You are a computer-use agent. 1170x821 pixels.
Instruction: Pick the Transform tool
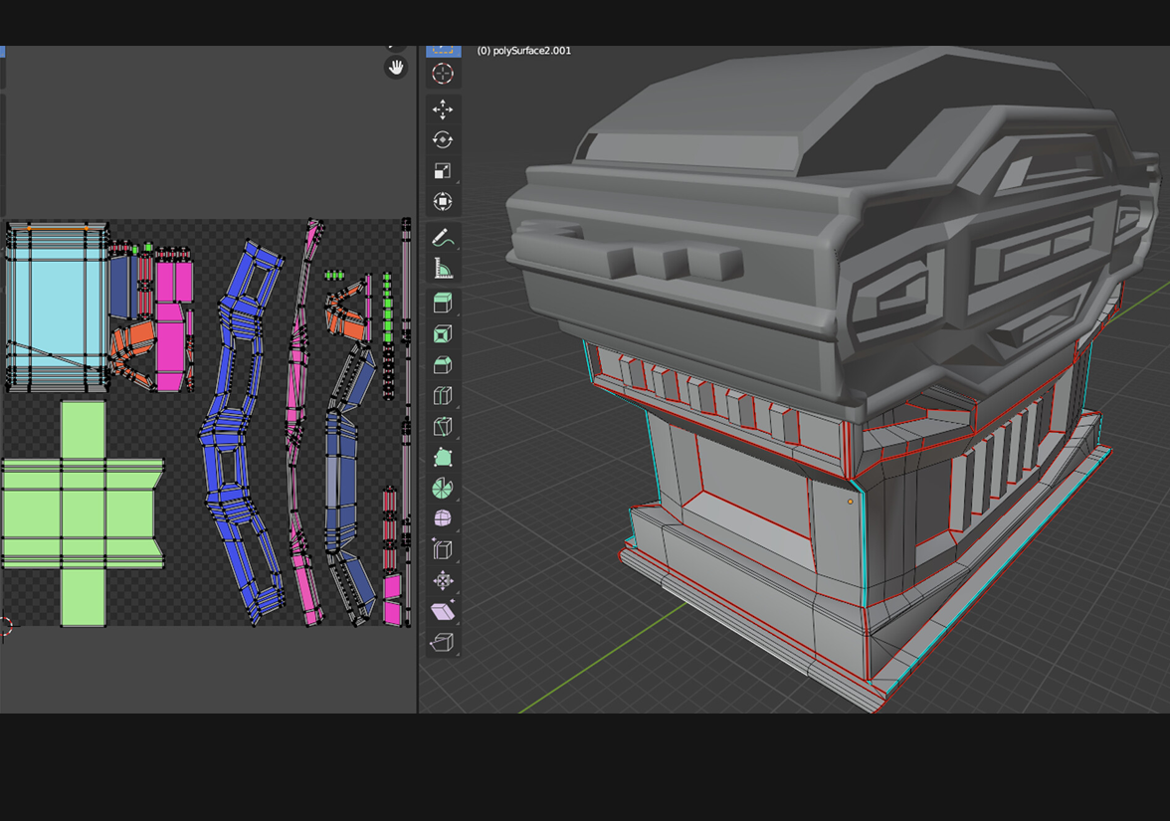click(443, 202)
